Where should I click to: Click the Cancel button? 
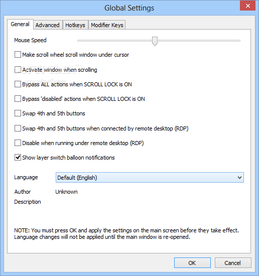[x=233, y=263]
